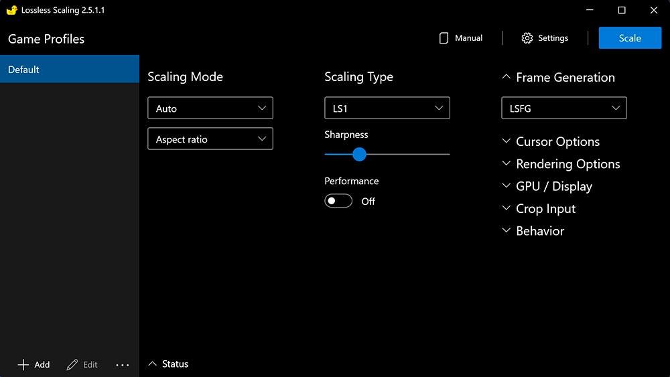Expand the Cursor Options section
Viewport: 670px width, 377px height.
(x=507, y=142)
